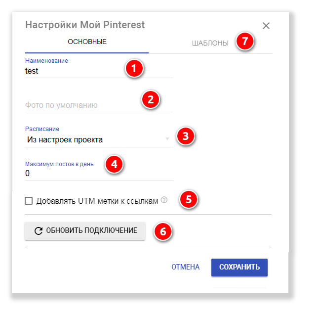Open the 'Из настроек проекта' schedule selector
Screen dimensions: 319x315
click(94, 140)
